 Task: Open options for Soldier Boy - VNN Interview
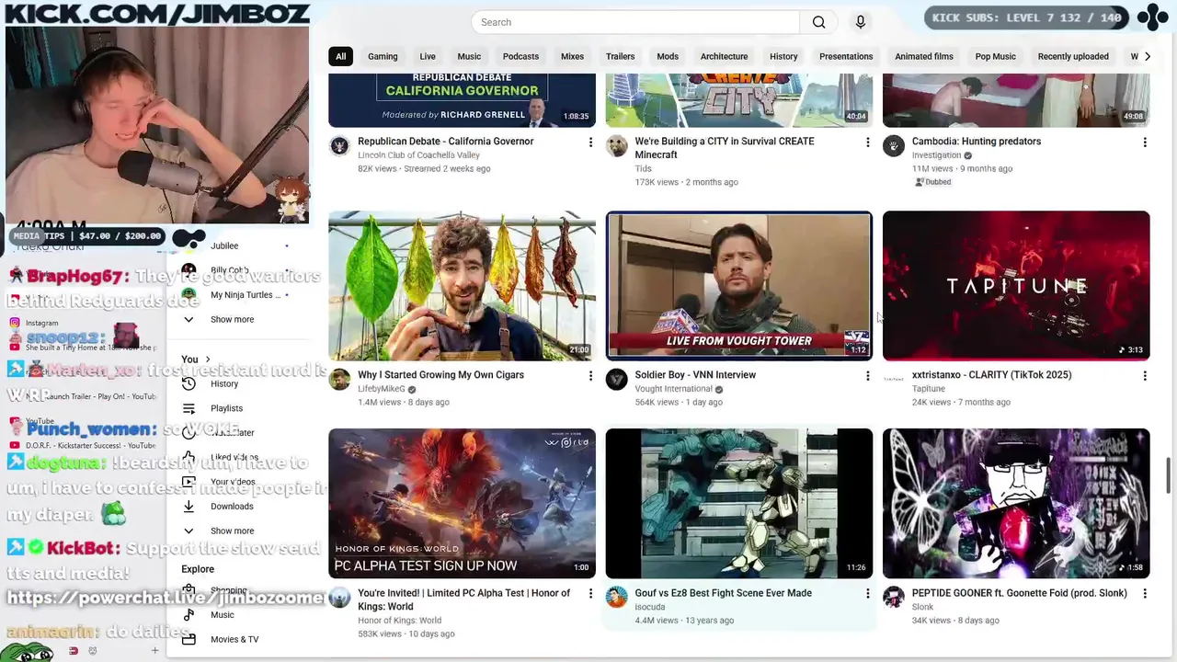click(867, 376)
